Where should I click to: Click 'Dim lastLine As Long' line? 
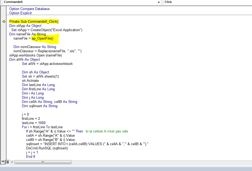click(38, 85)
